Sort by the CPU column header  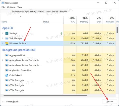pyautogui.click(x=70, y=20)
